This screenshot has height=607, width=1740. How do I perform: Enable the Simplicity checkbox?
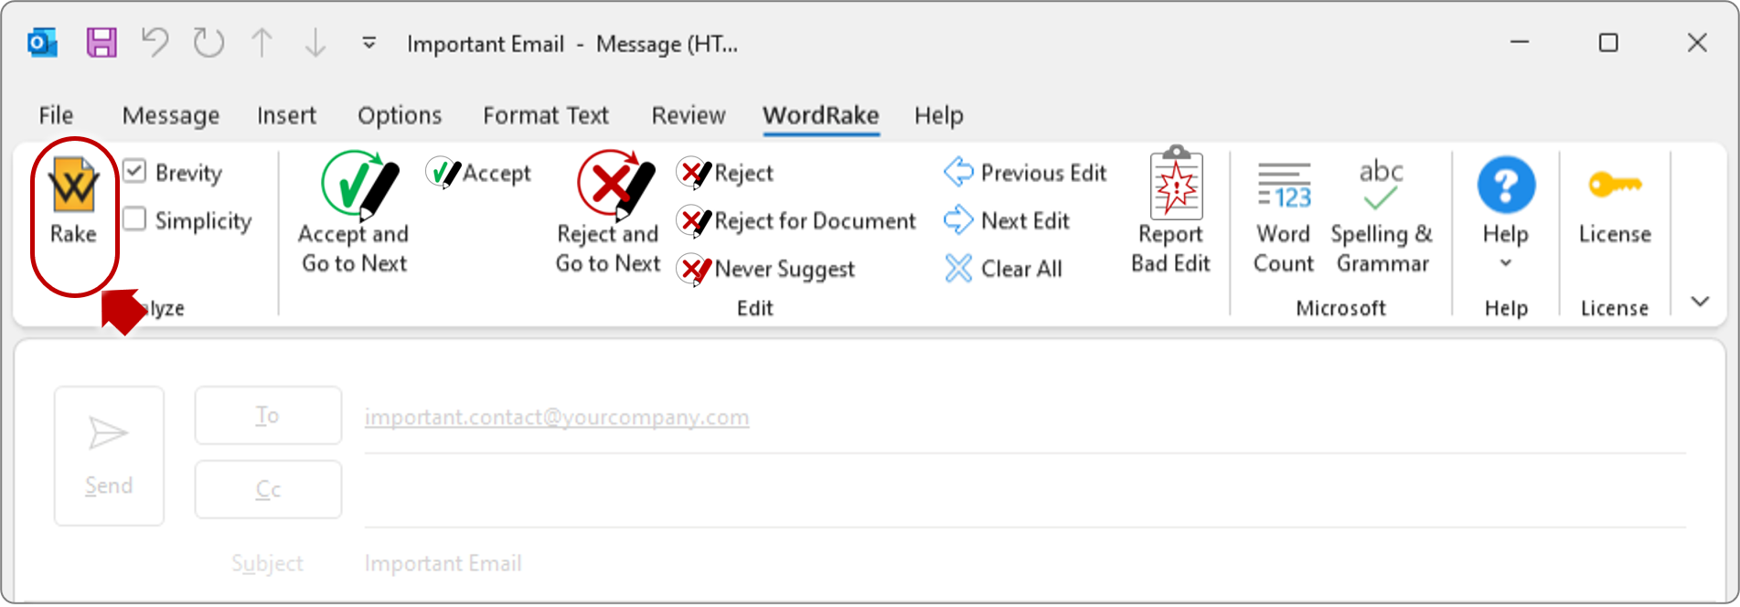134,219
